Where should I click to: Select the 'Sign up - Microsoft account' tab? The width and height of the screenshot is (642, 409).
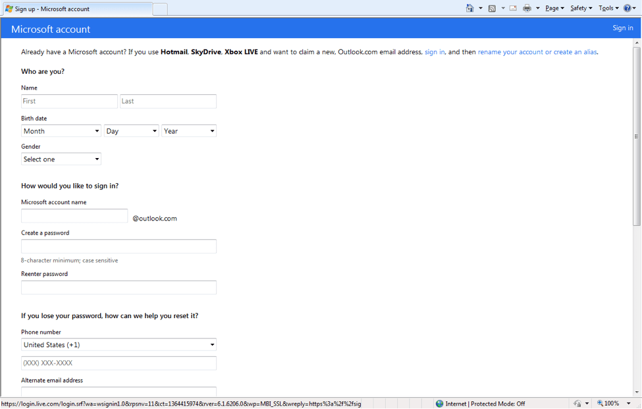point(77,9)
